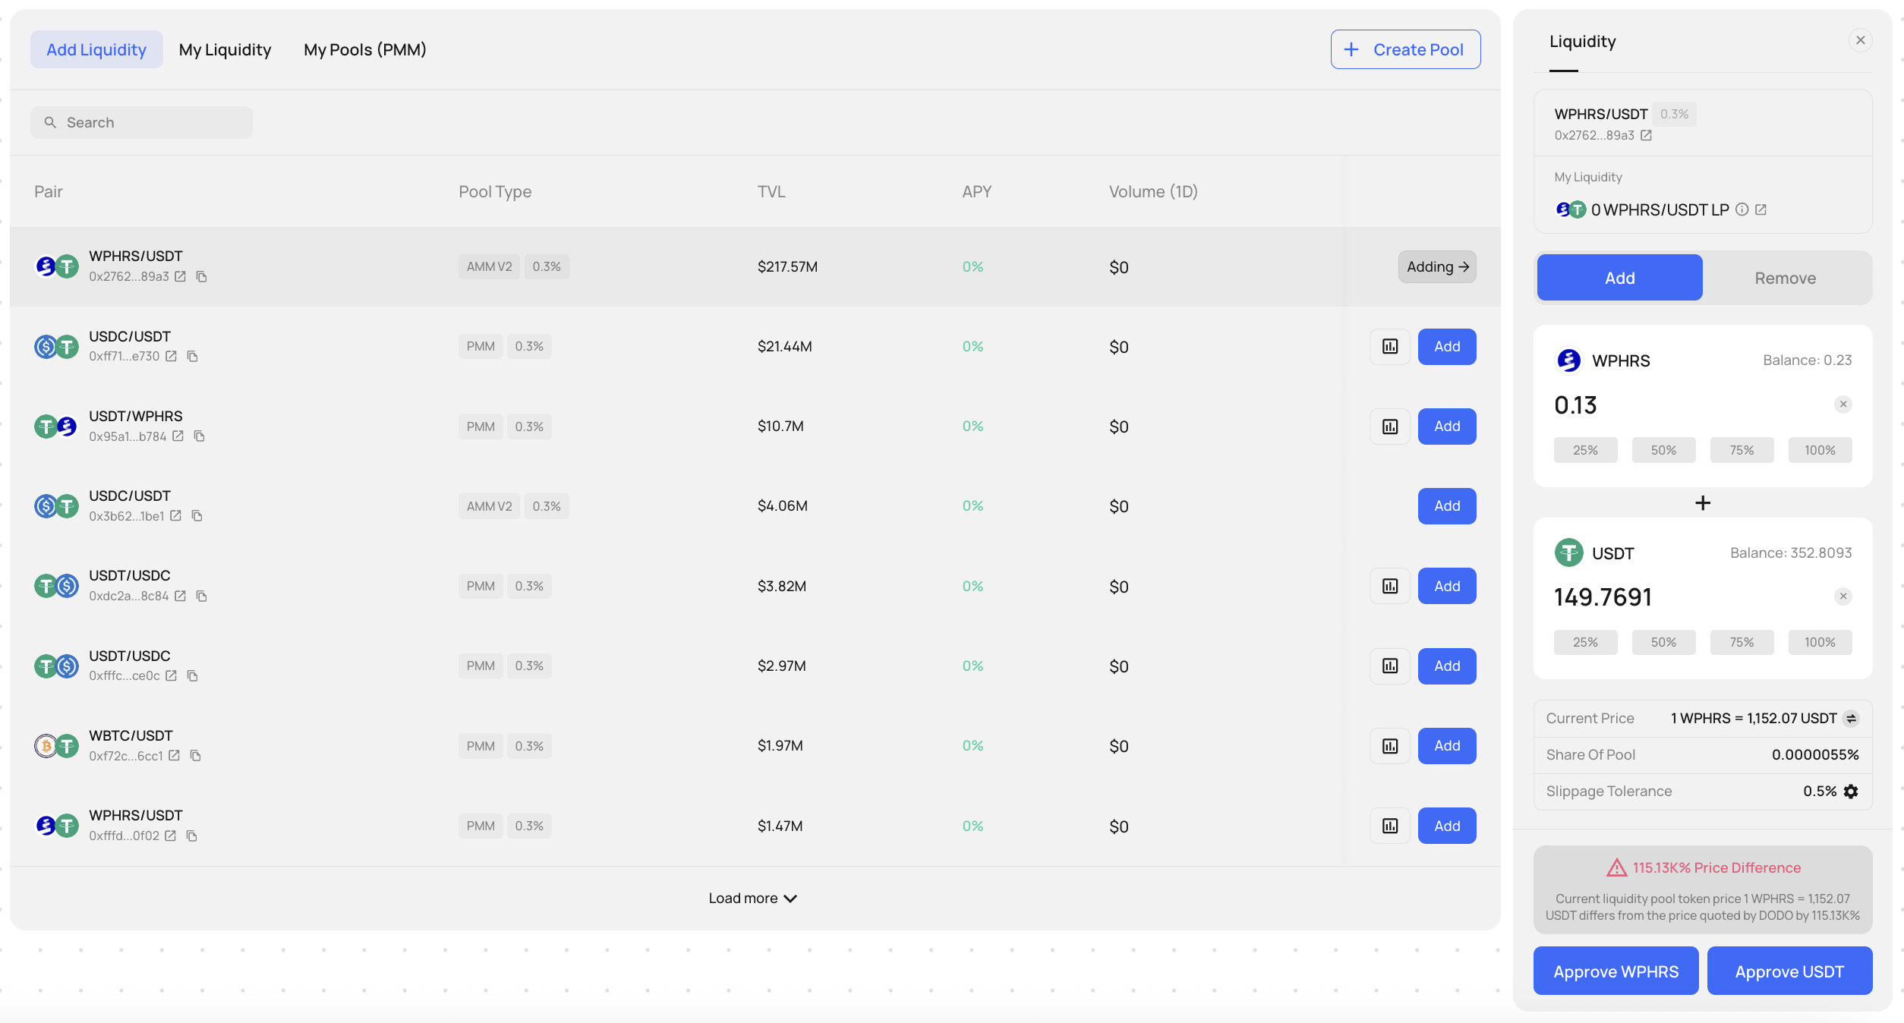
Task: Select 50% of WPHRS balance
Action: point(1663,450)
